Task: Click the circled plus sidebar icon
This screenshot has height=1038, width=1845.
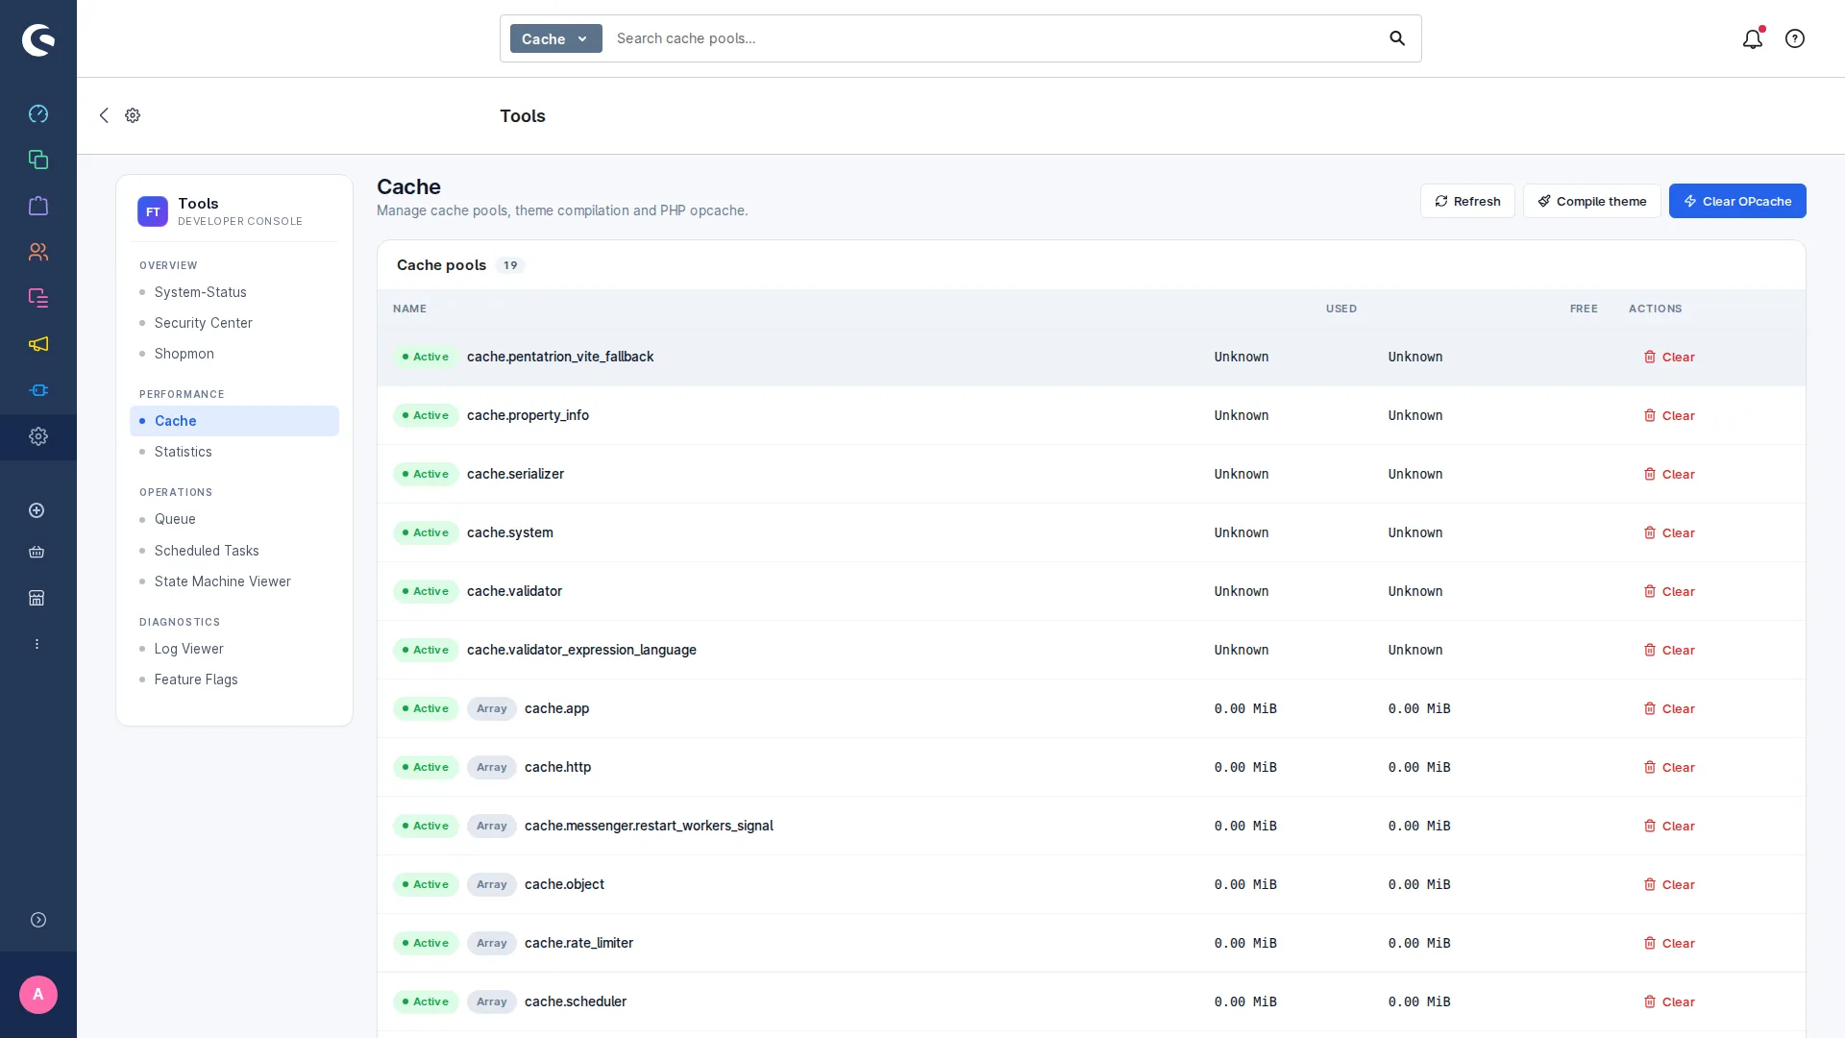Action: [37, 510]
